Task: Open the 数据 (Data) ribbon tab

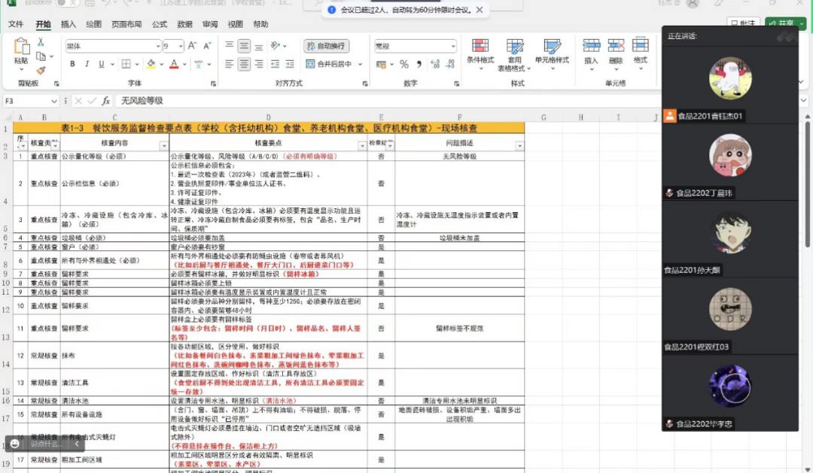Action: [x=184, y=24]
